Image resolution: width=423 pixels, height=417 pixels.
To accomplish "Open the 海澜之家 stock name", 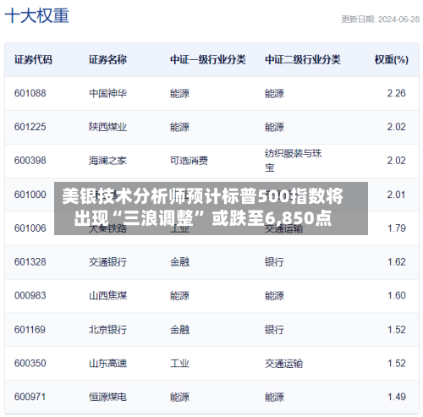I will 107,161.
